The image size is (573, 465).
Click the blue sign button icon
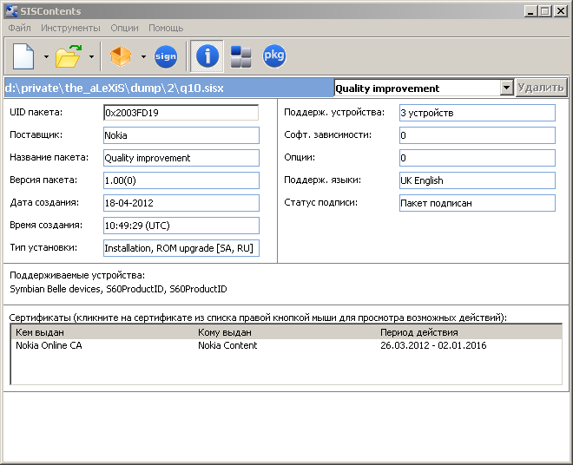166,56
